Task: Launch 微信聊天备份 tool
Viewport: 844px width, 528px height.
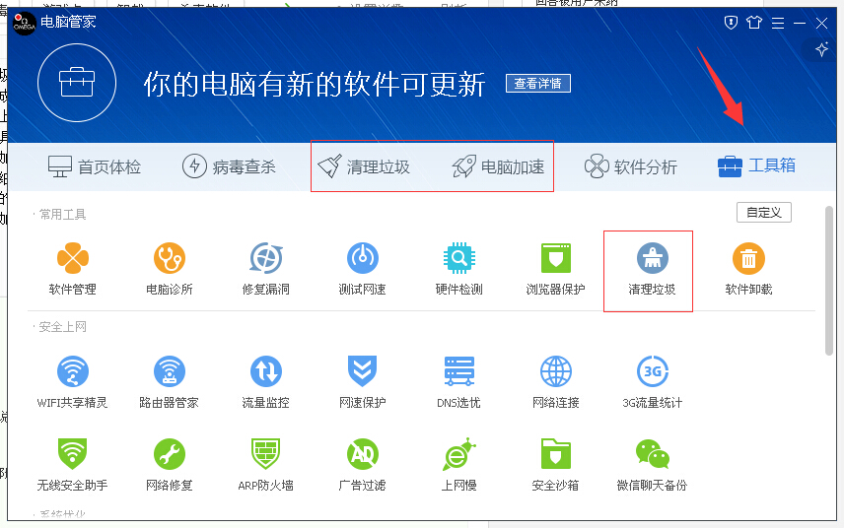Action: pyautogui.click(x=652, y=465)
